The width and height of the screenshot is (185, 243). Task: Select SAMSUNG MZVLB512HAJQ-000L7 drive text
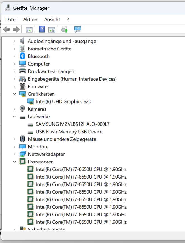click(73, 124)
